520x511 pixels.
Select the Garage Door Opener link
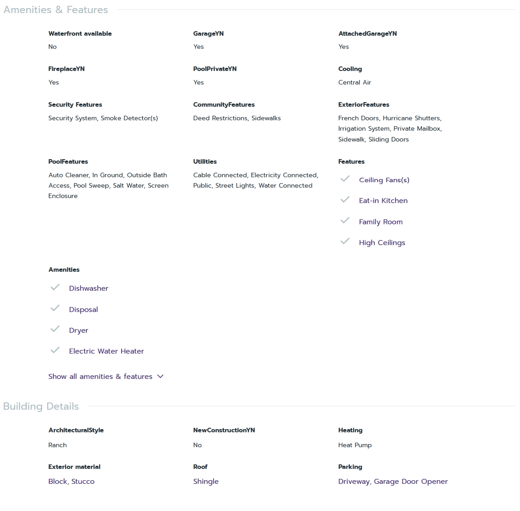411,482
